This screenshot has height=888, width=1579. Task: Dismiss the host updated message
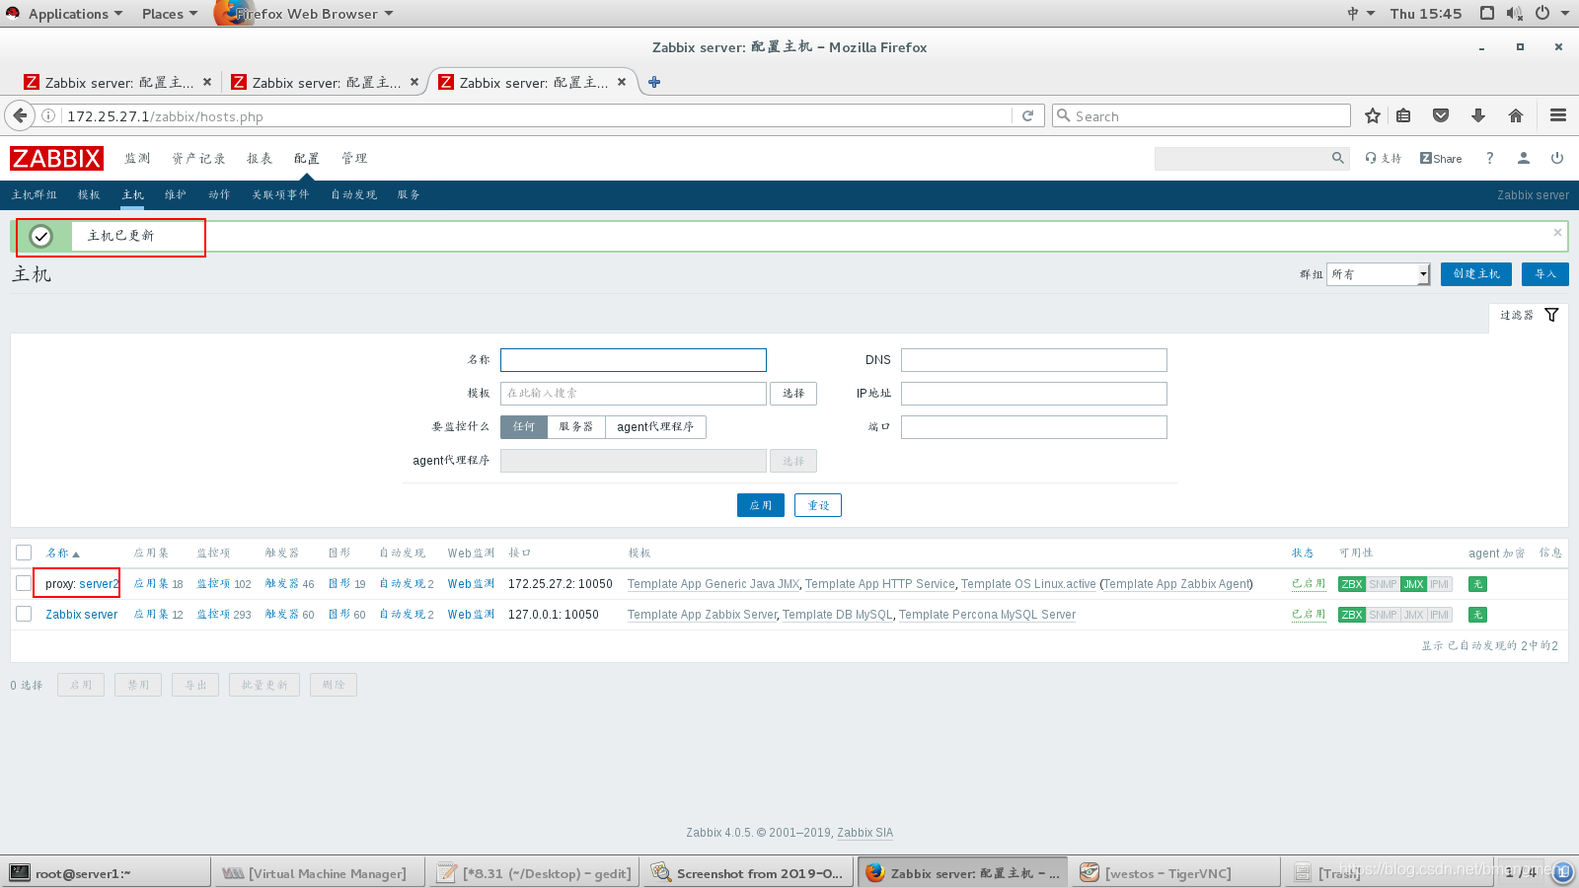pyautogui.click(x=1557, y=233)
